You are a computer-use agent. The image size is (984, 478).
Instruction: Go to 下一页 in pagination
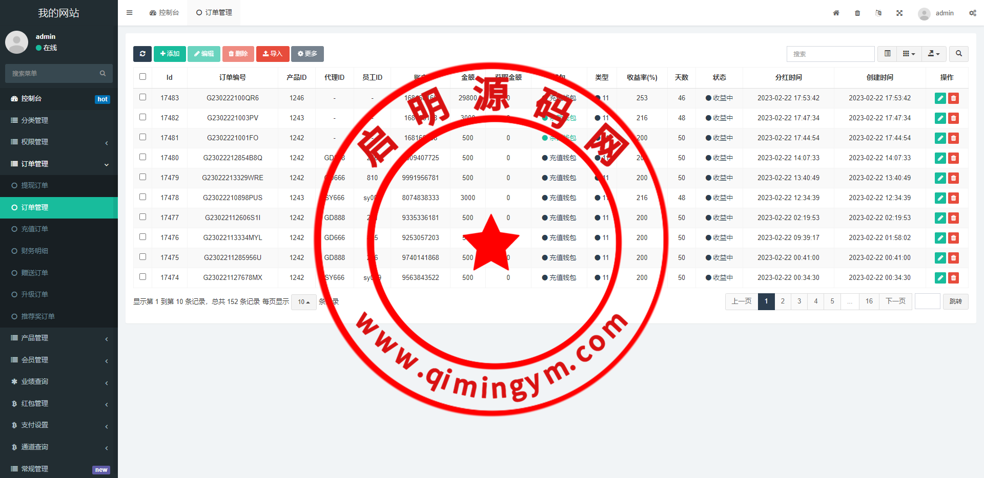pos(895,301)
